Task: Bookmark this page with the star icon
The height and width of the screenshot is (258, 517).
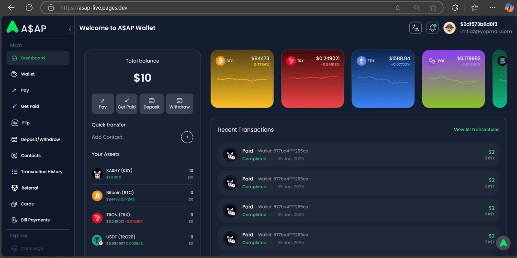Action: pos(433,8)
